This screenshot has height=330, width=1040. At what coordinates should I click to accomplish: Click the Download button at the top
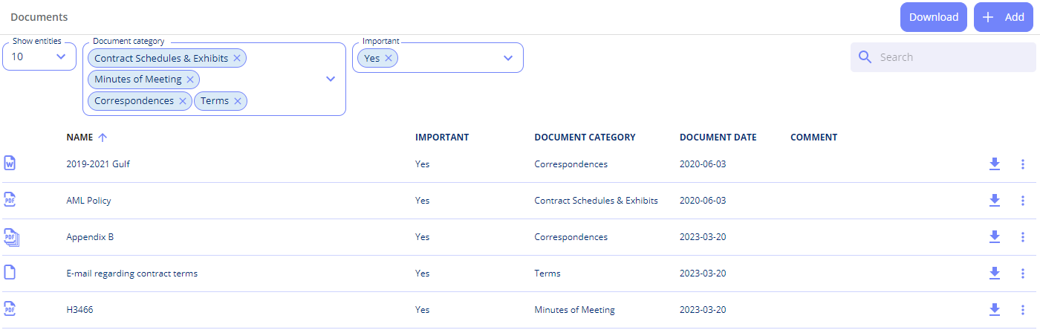(x=934, y=17)
